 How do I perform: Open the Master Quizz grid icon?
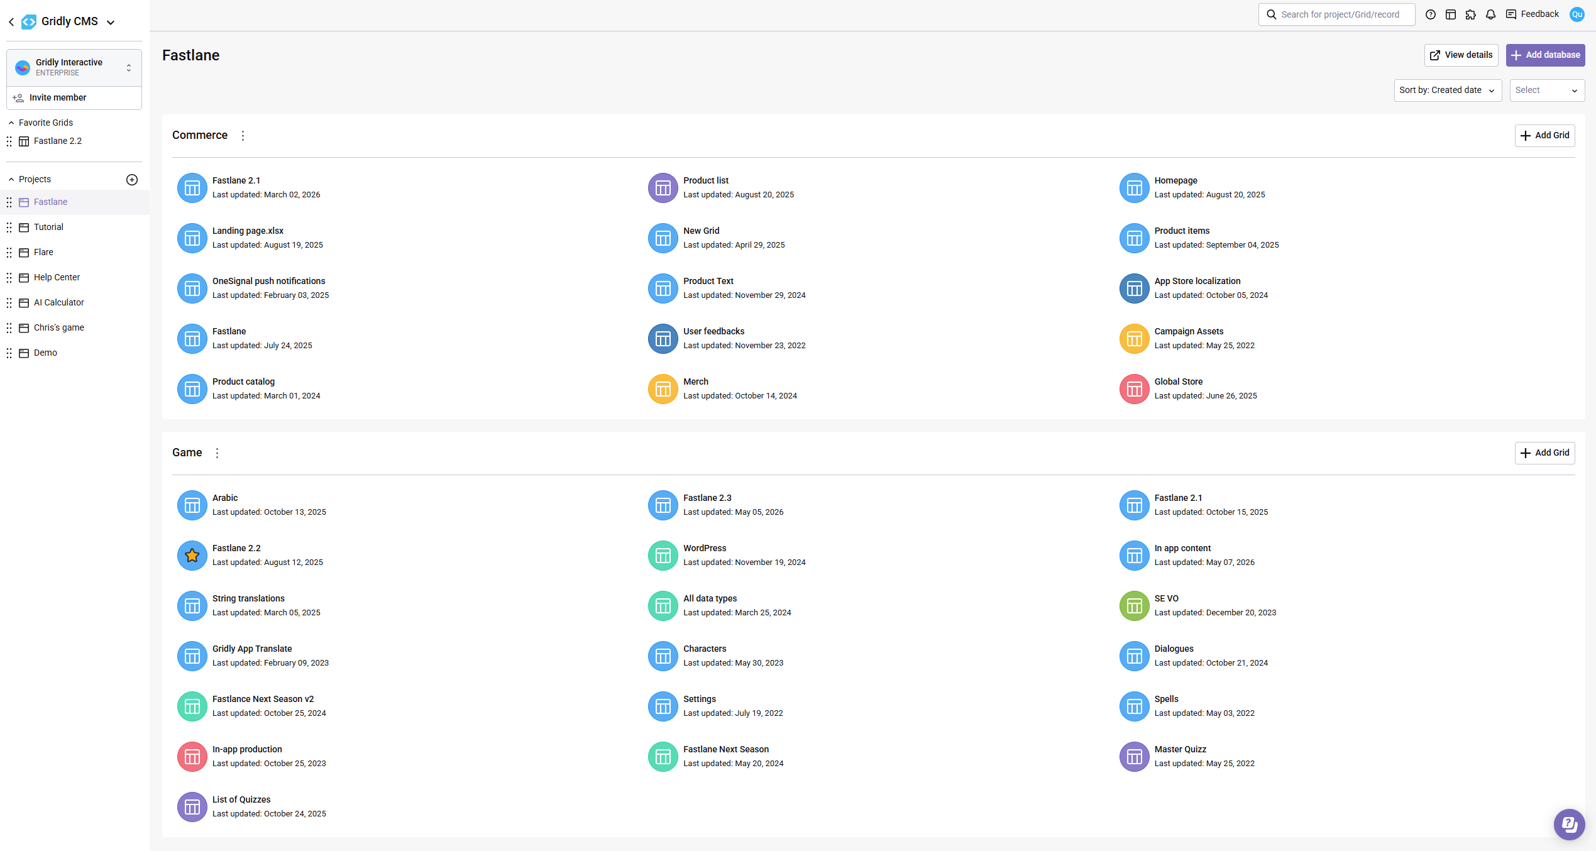click(x=1135, y=757)
